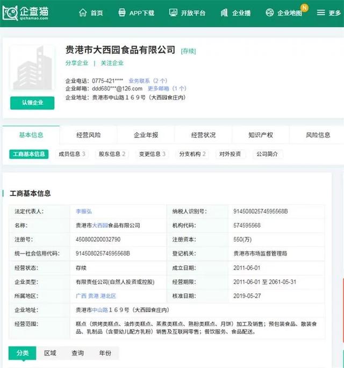This screenshot has width=344, height=368.
Task: Click the 广西 region link
Action: tap(81, 296)
